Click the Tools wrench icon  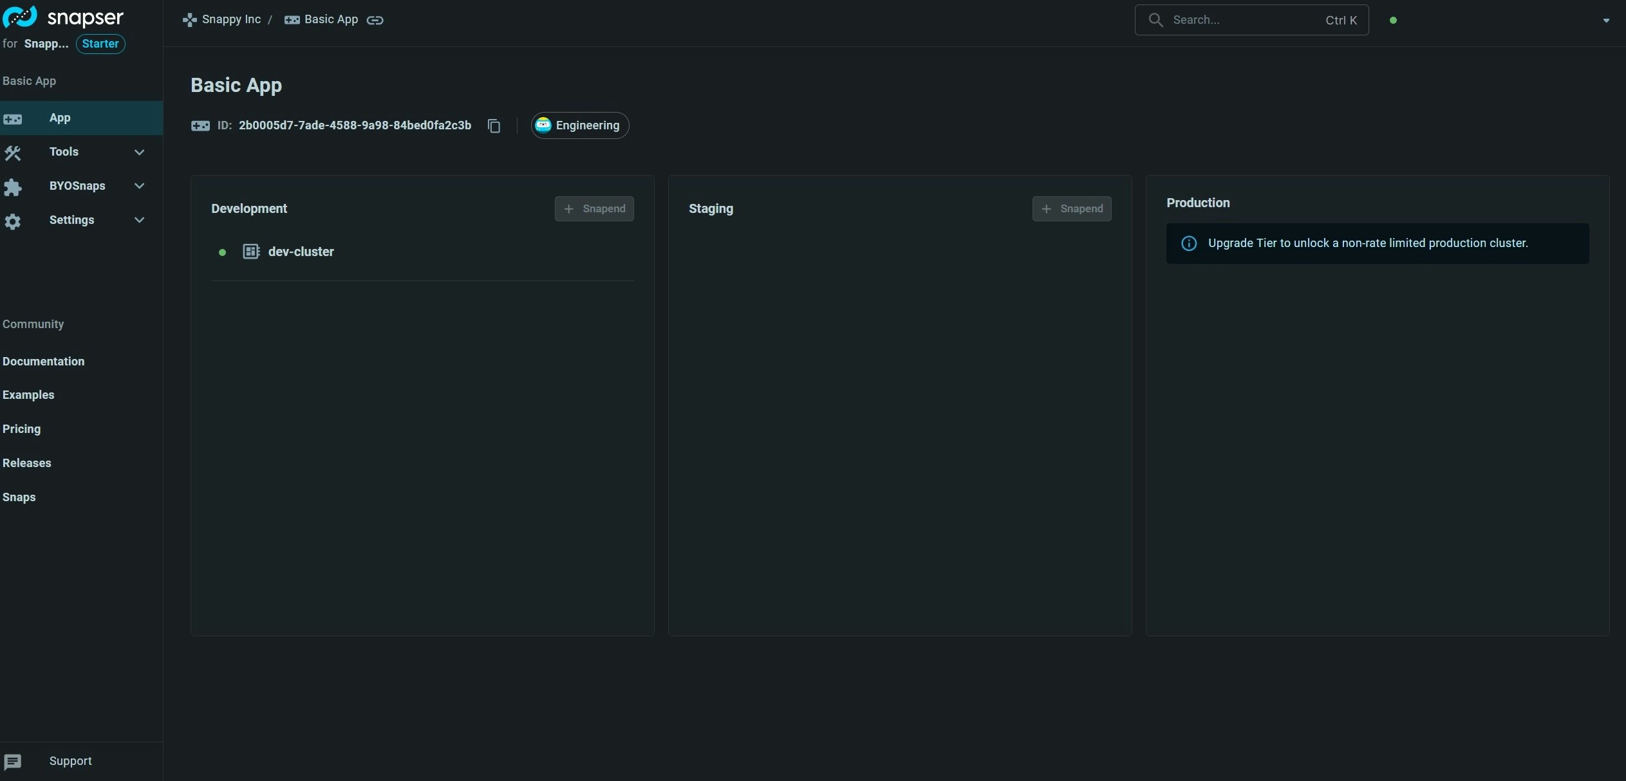pos(13,152)
